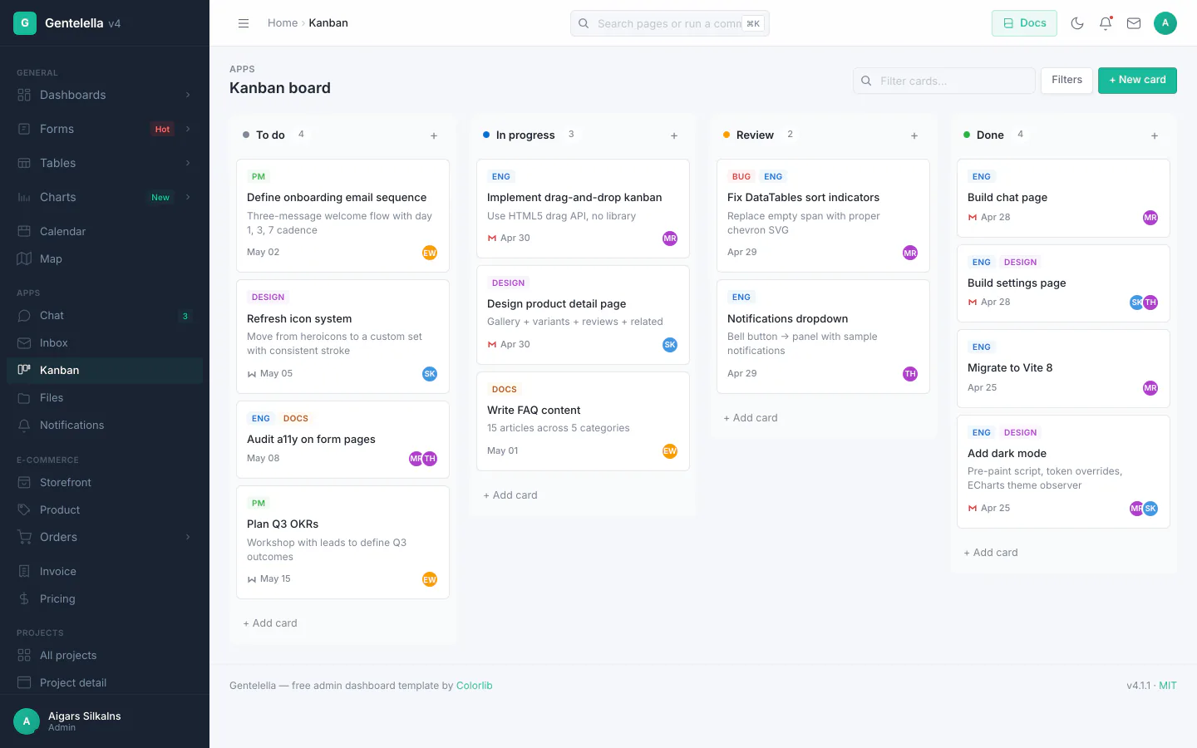Click the Map sidebar icon
The image size is (1197, 748).
click(24, 258)
